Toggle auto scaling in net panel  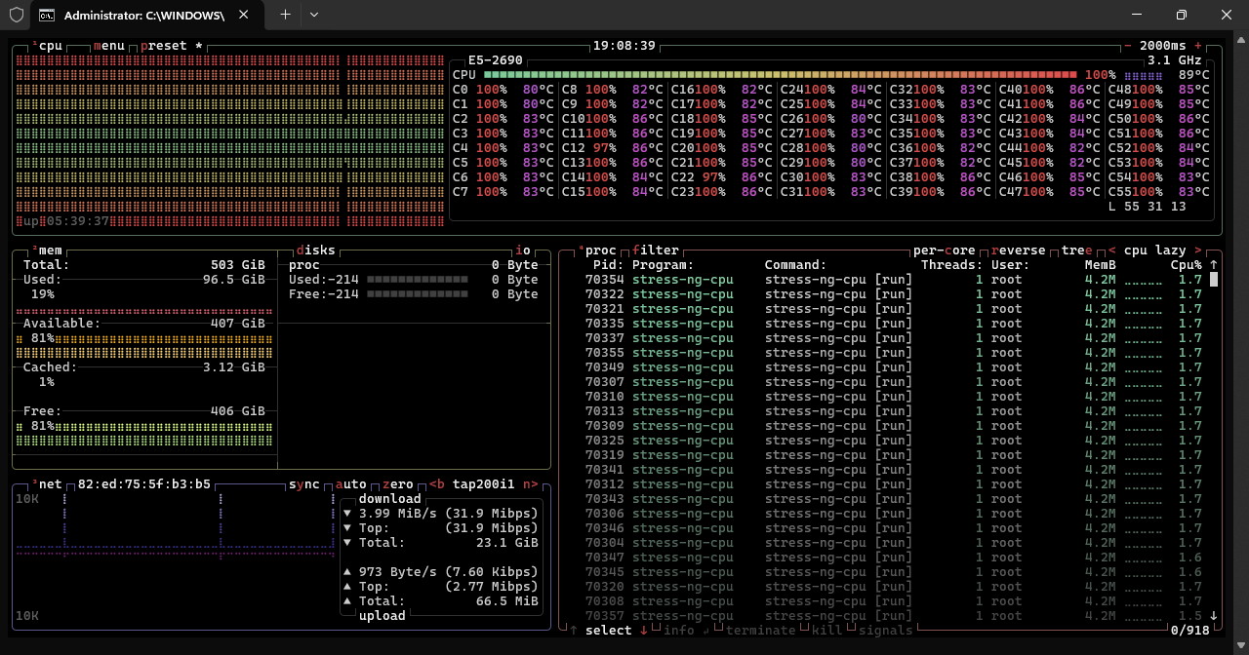click(x=351, y=484)
